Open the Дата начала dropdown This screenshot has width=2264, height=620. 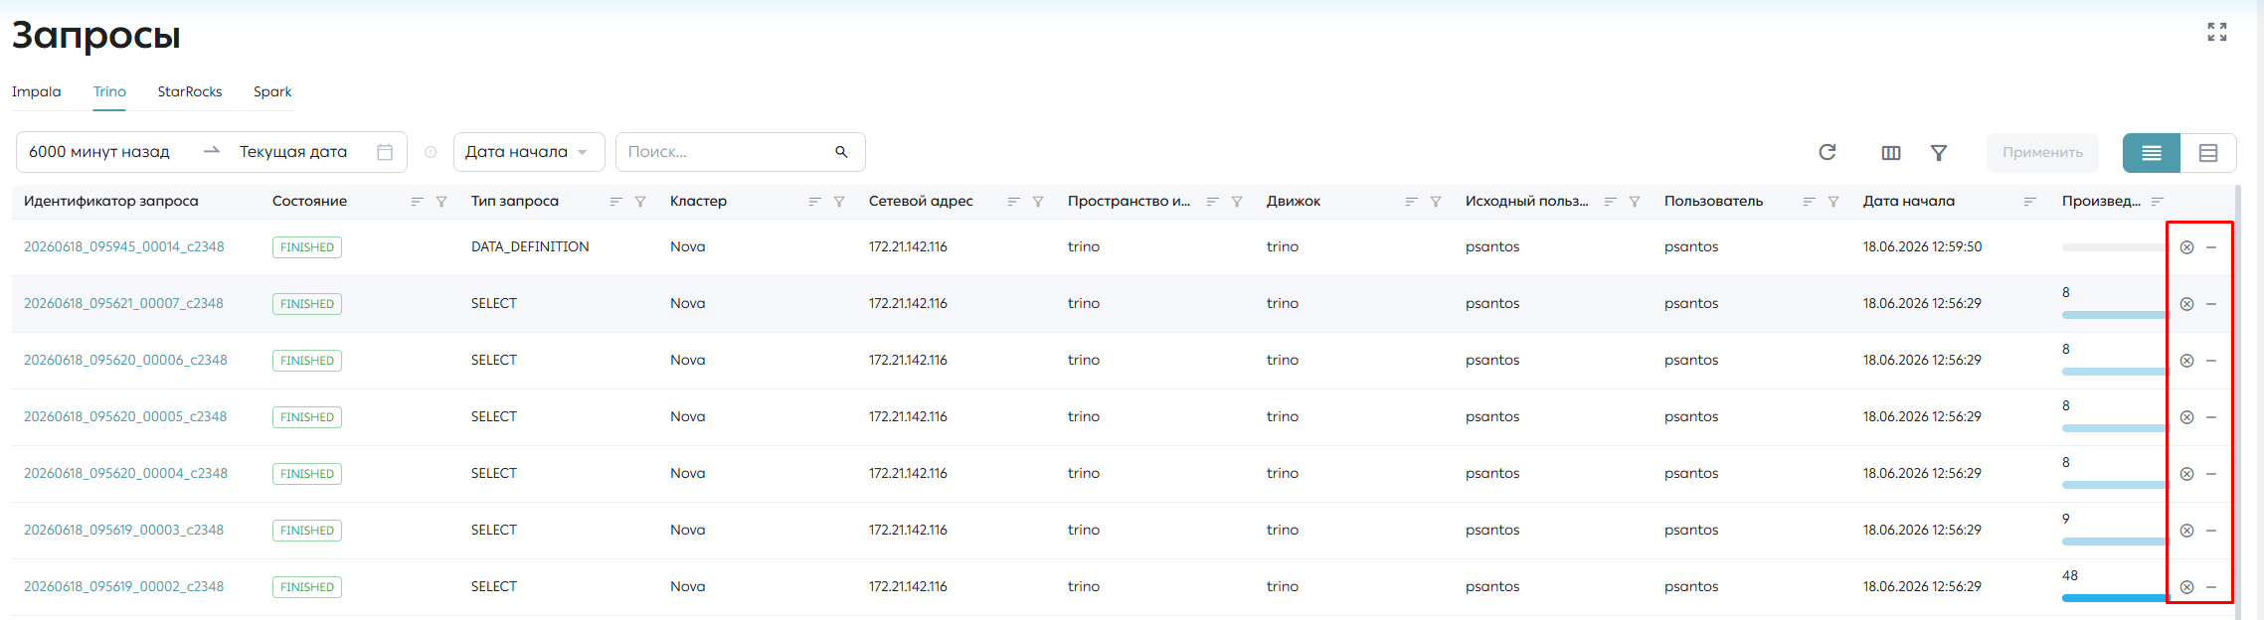529,152
